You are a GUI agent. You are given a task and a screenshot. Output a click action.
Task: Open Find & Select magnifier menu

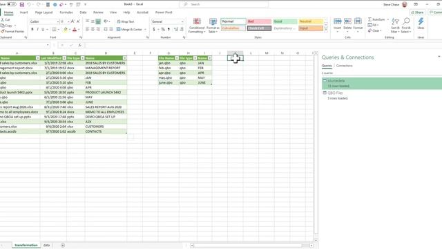coord(406,26)
